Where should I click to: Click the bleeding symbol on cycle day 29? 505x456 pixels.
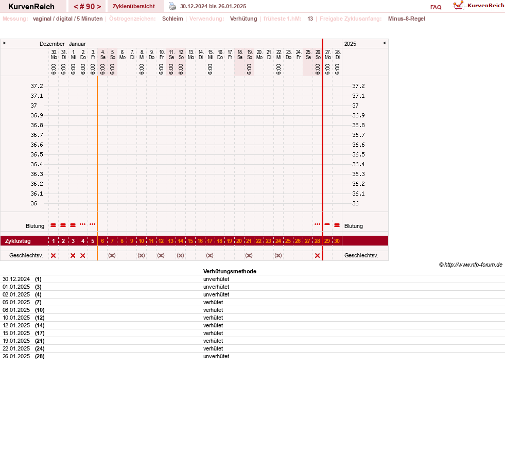point(327,224)
